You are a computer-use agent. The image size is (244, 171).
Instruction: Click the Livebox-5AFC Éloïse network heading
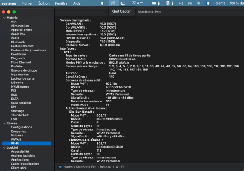pyautogui.click(x=86, y=140)
